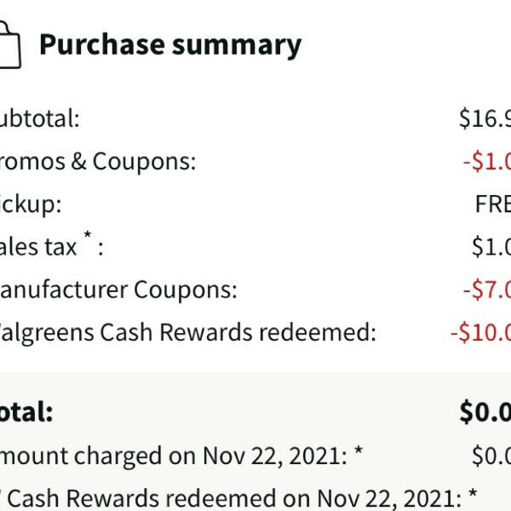Click the asterisk after amount charged date
This screenshot has width=511, height=511.
coord(359,451)
